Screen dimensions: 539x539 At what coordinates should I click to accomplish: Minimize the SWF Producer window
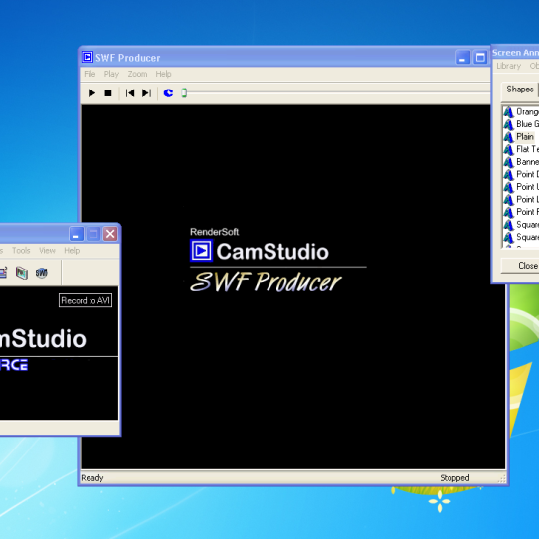tap(463, 57)
